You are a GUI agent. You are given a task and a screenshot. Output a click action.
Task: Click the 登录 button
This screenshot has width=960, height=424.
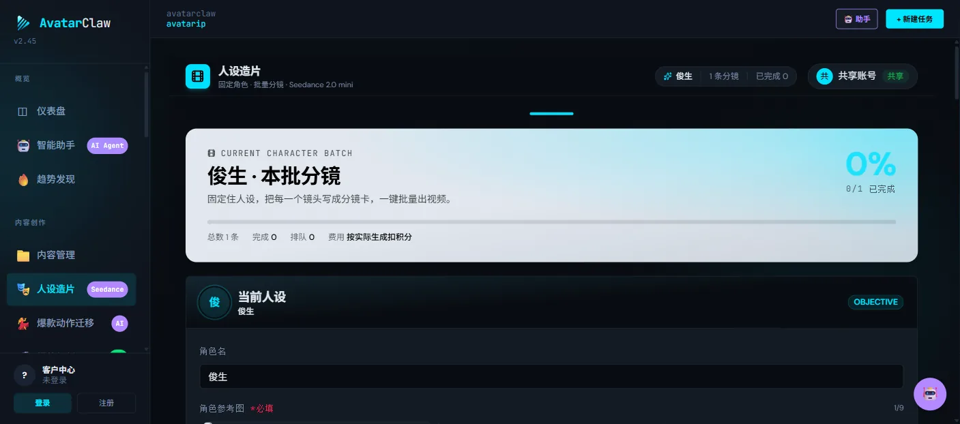point(42,403)
